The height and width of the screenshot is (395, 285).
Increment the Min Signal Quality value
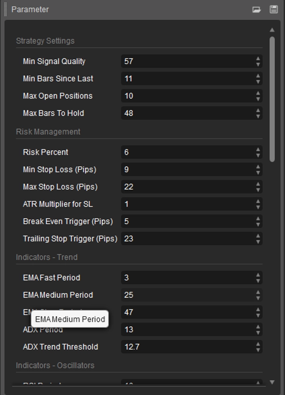[x=257, y=59]
